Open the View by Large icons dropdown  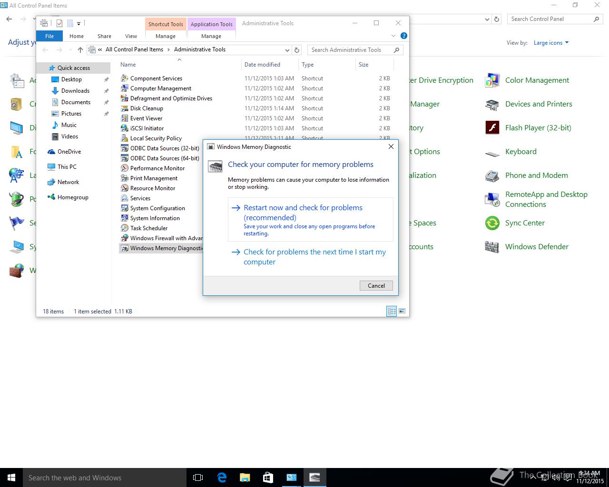pos(551,43)
